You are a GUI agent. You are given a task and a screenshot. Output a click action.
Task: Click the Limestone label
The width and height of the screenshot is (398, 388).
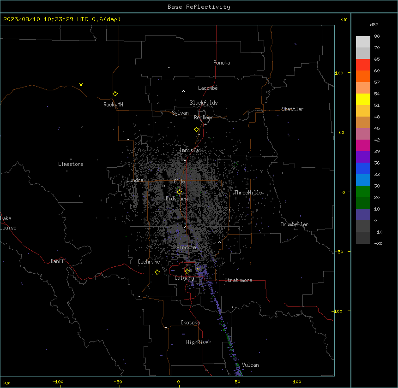point(71,164)
